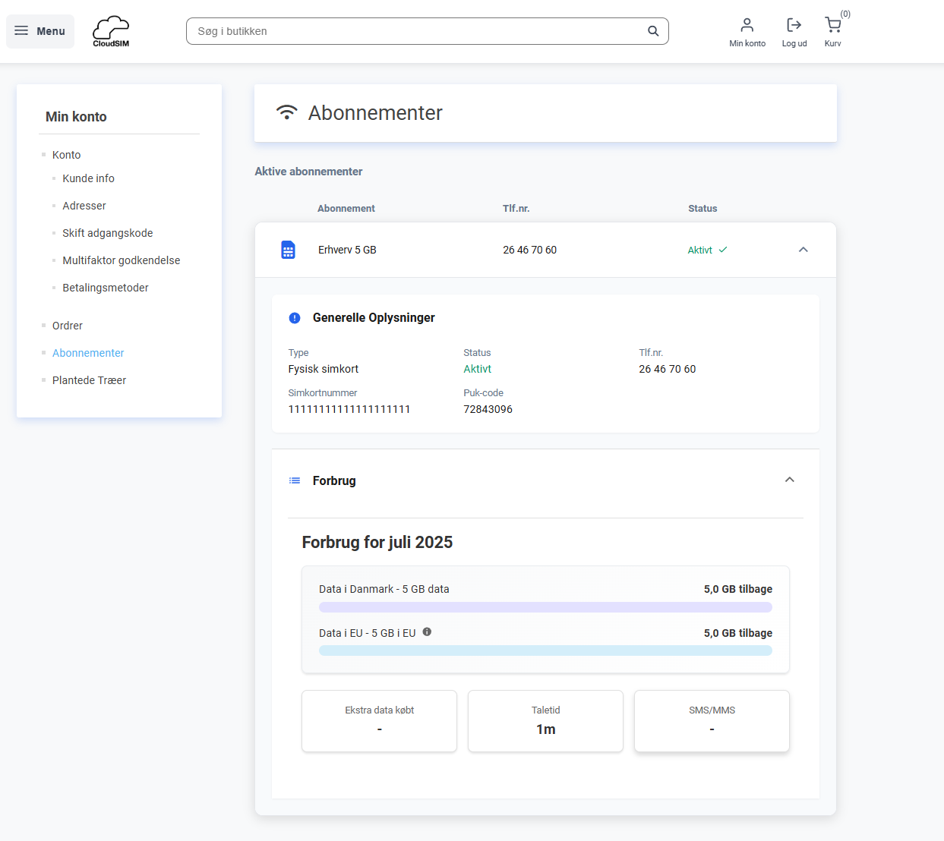944x841 pixels.
Task: Click phone number 26 46 70 60 in the subscription row
Action: [529, 250]
